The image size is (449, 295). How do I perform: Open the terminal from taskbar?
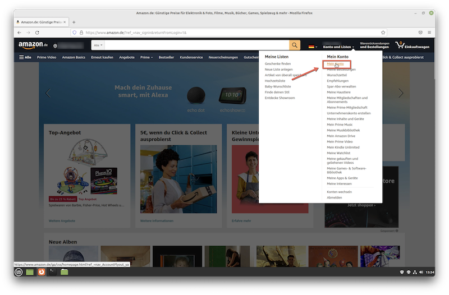[53, 272]
